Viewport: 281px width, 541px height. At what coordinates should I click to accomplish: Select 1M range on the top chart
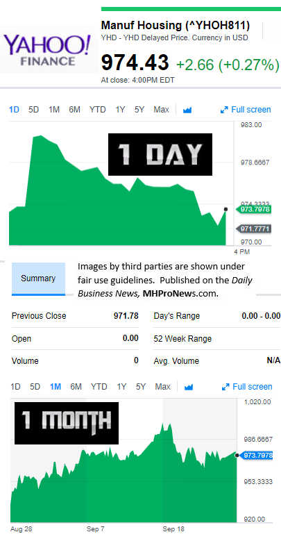click(54, 110)
